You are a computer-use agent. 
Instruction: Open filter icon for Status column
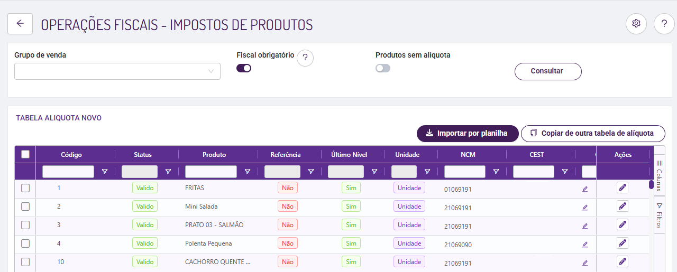(168, 172)
